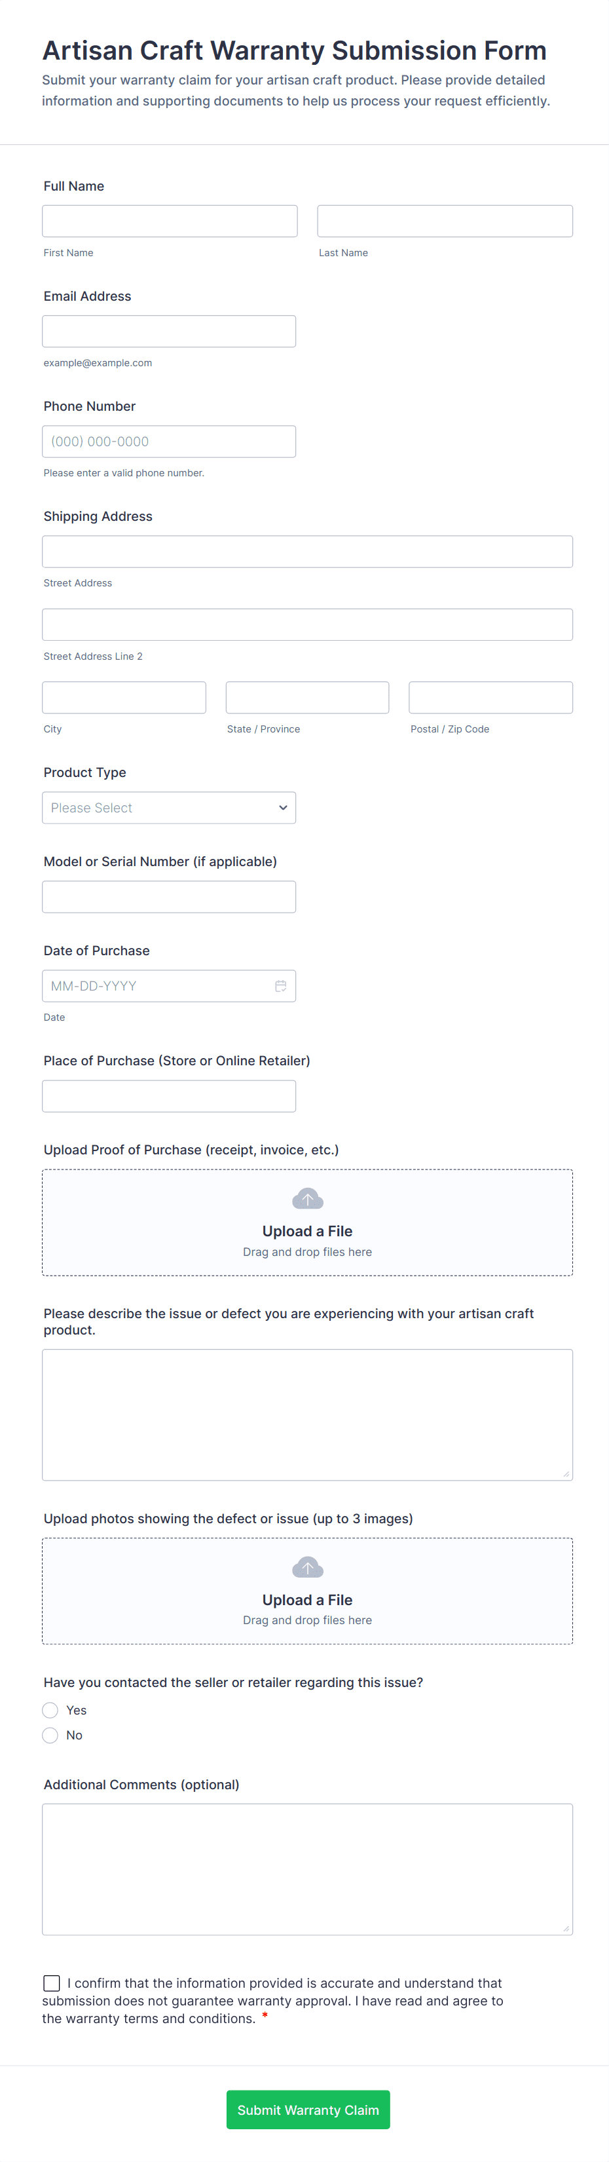The height and width of the screenshot is (2162, 609).
Task: Focus the City input field
Action: click(124, 698)
